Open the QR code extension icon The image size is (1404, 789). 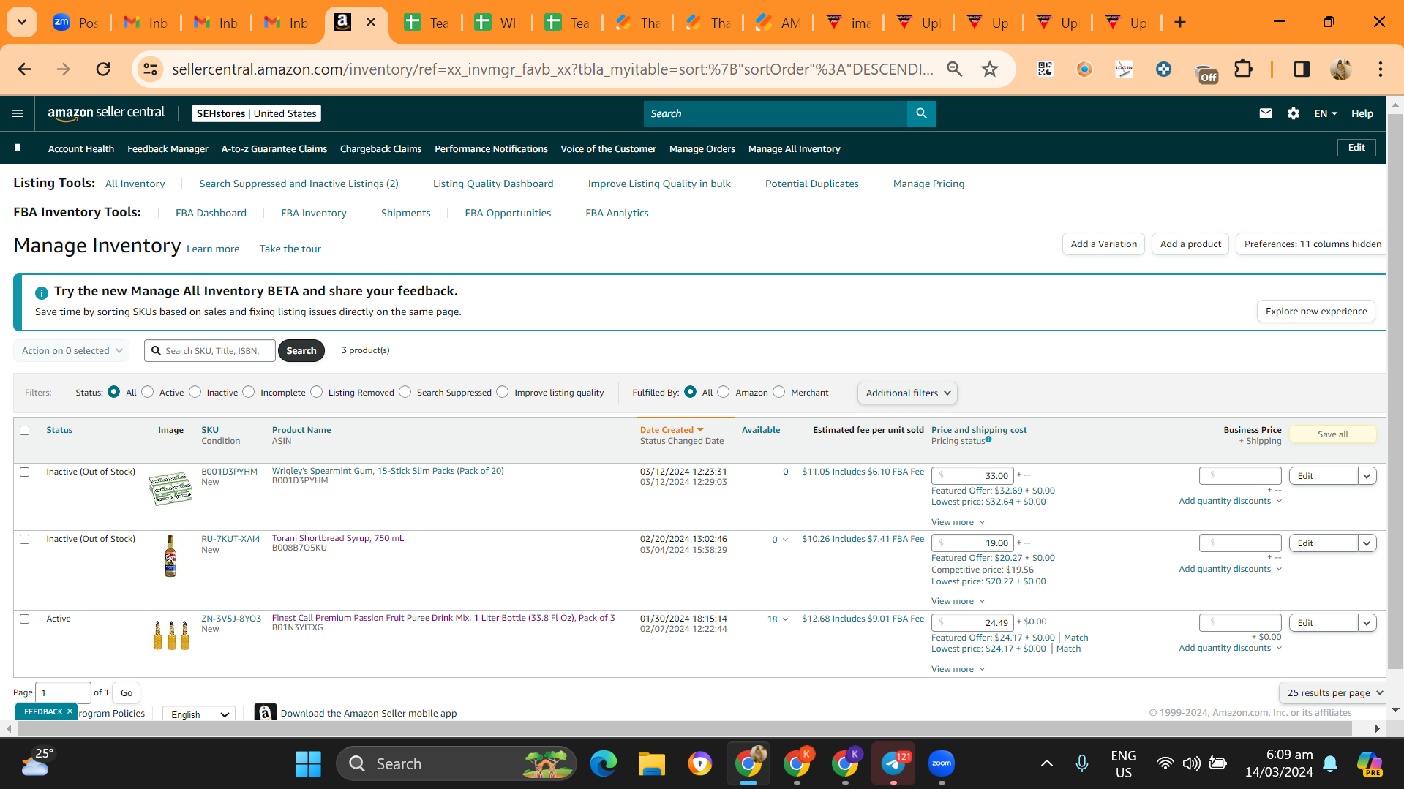pos(1045,69)
